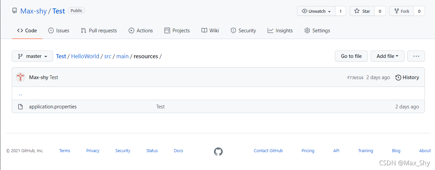Click the Public visibility badge
Viewport: 435px width, 170px height.
click(x=77, y=11)
